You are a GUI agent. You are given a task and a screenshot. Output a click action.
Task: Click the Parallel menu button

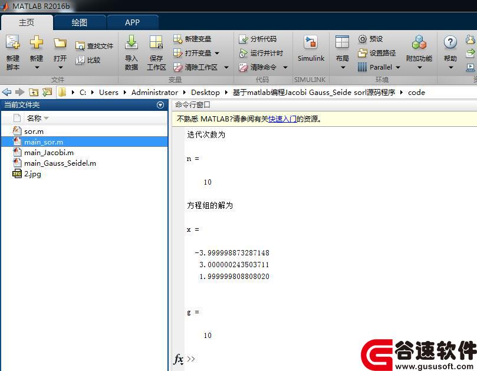(375, 67)
